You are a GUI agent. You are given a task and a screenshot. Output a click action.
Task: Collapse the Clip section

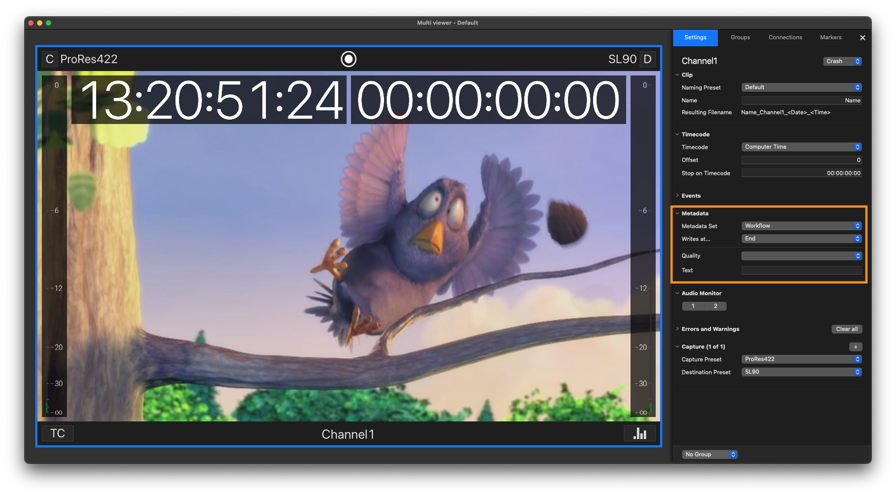point(677,75)
